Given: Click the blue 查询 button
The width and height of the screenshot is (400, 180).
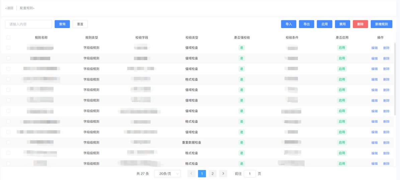Looking at the screenshot, I should (62, 24).
